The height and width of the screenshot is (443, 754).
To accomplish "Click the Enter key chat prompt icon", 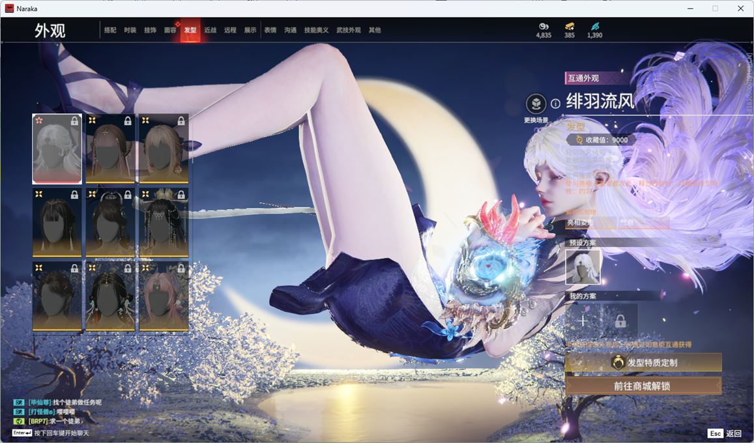I will point(22,433).
